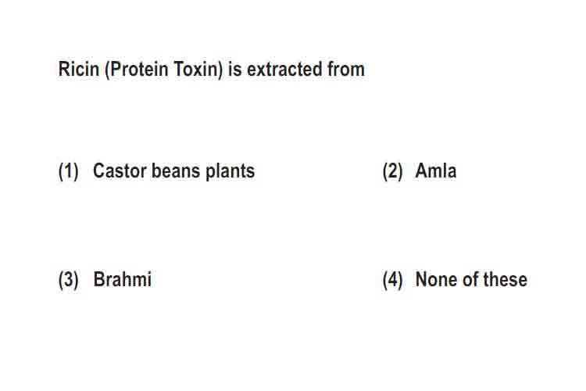The height and width of the screenshot is (391, 586).
Task: Click the word 'Toxin)' in the question
Action: [198, 70]
